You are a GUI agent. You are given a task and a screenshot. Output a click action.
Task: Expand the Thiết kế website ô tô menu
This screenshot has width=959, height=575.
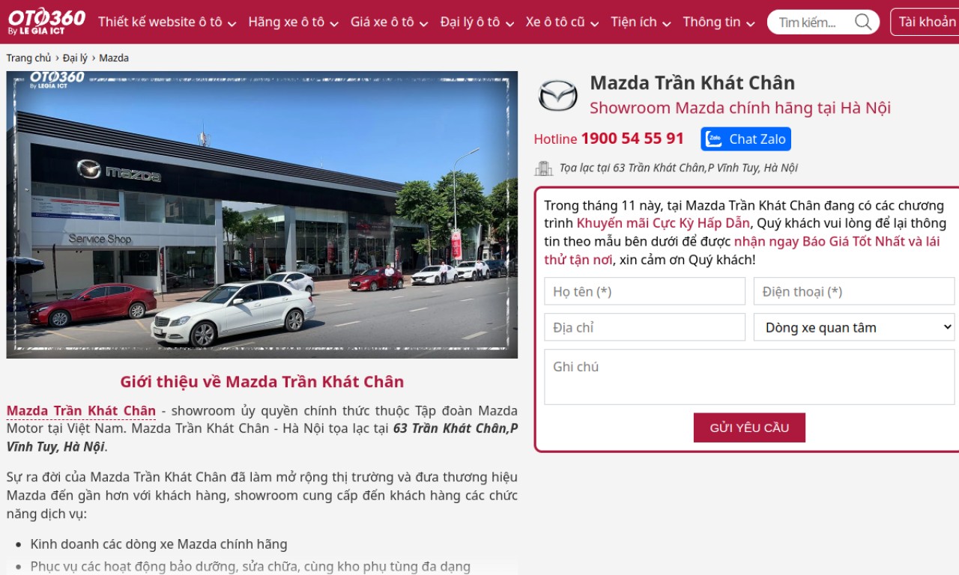(167, 22)
